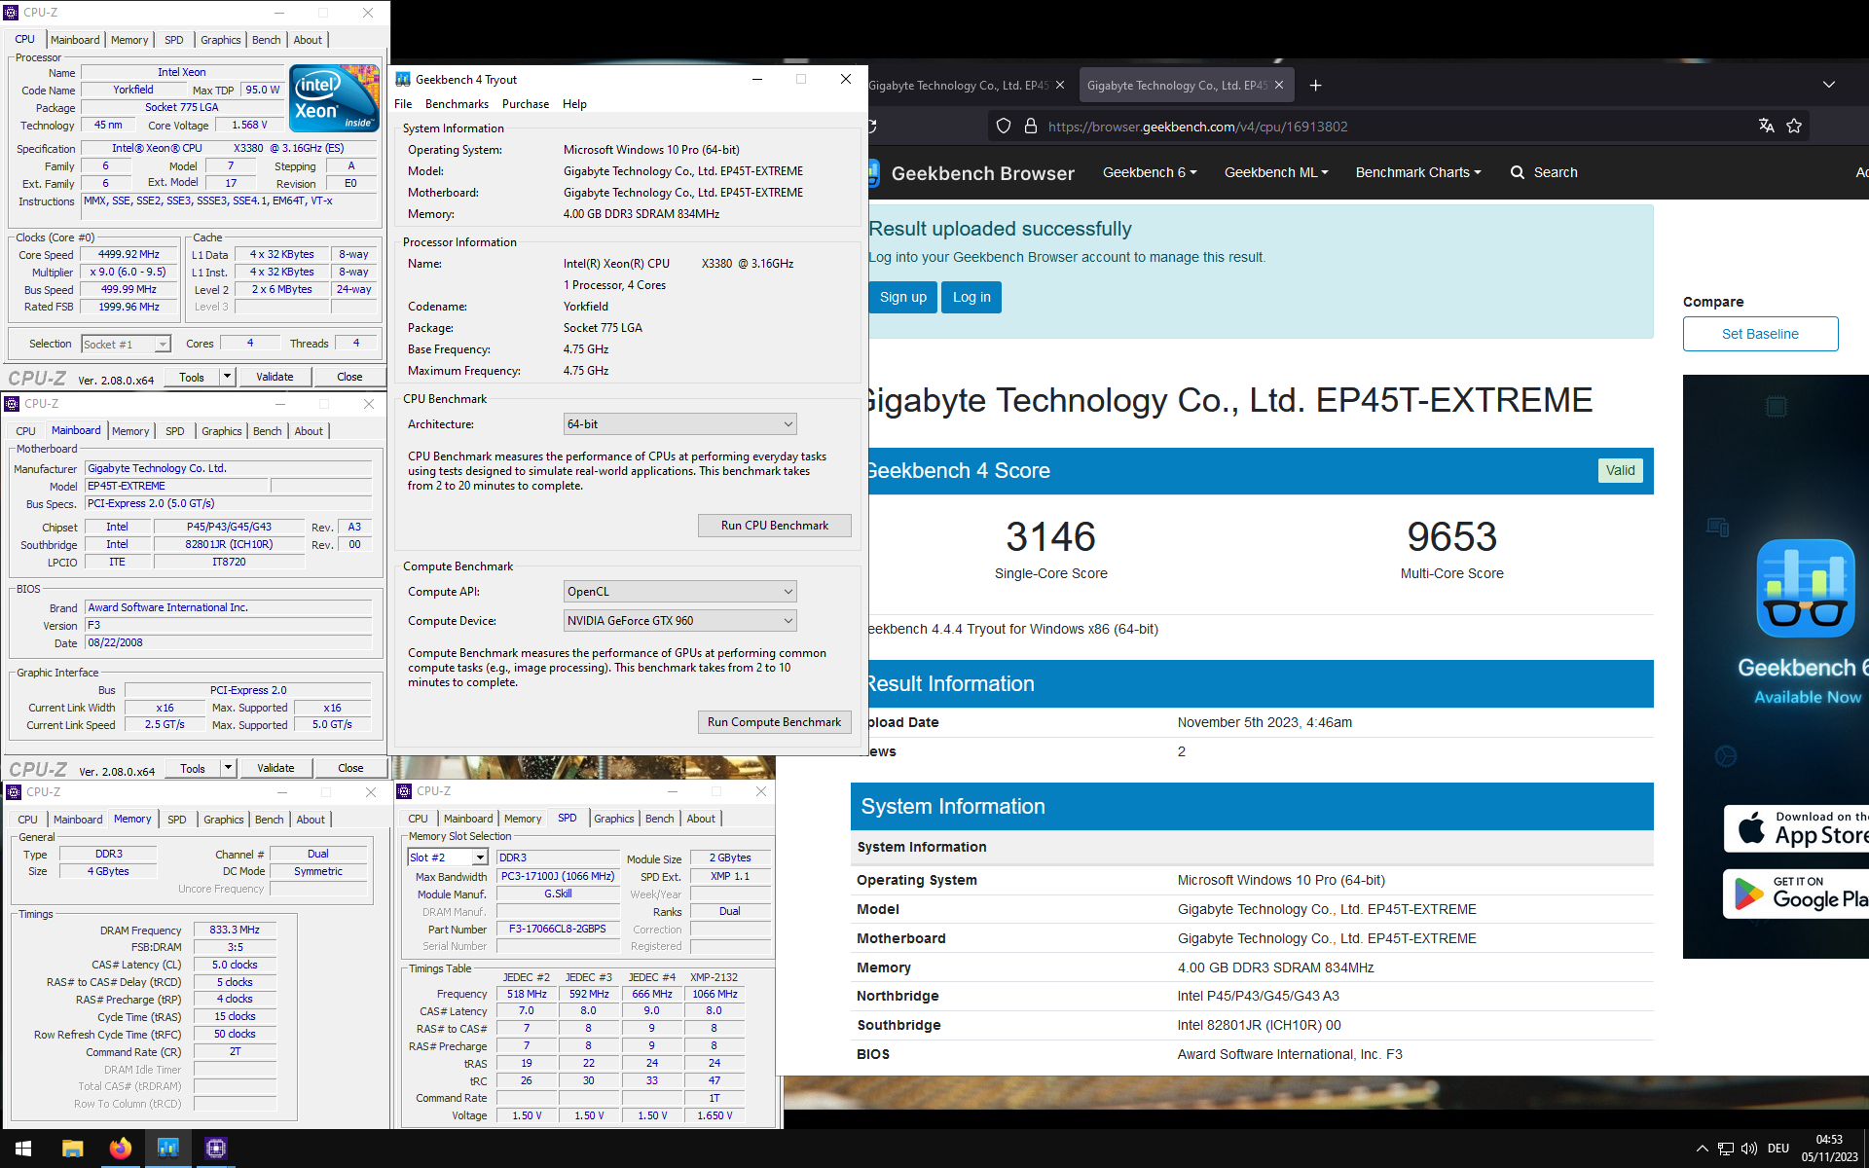Open Firefox from the taskbar

click(x=120, y=1149)
